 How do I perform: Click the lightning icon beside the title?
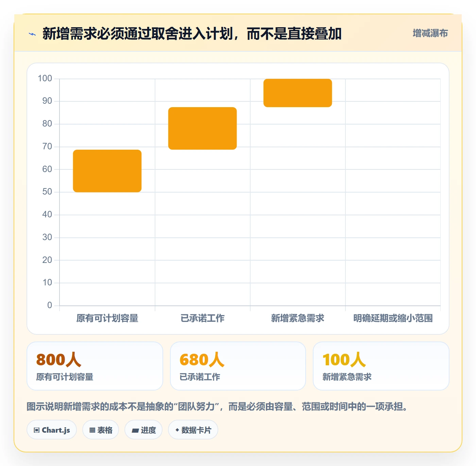pos(32,34)
